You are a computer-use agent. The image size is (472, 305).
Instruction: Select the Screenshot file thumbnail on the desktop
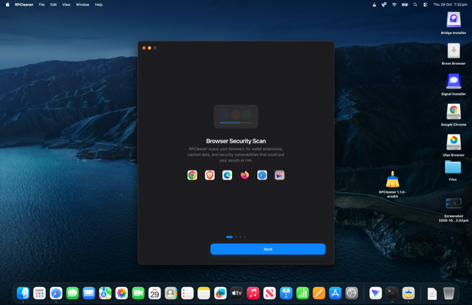(453, 204)
